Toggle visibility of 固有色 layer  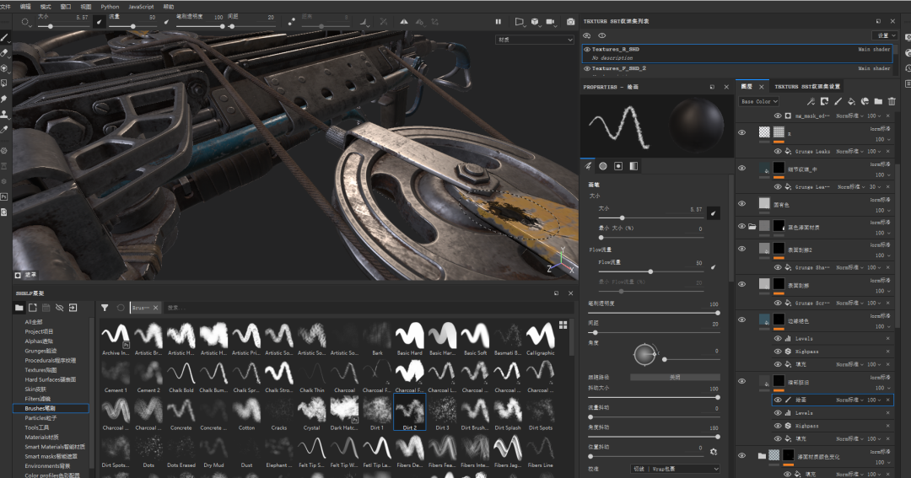click(742, 204)
